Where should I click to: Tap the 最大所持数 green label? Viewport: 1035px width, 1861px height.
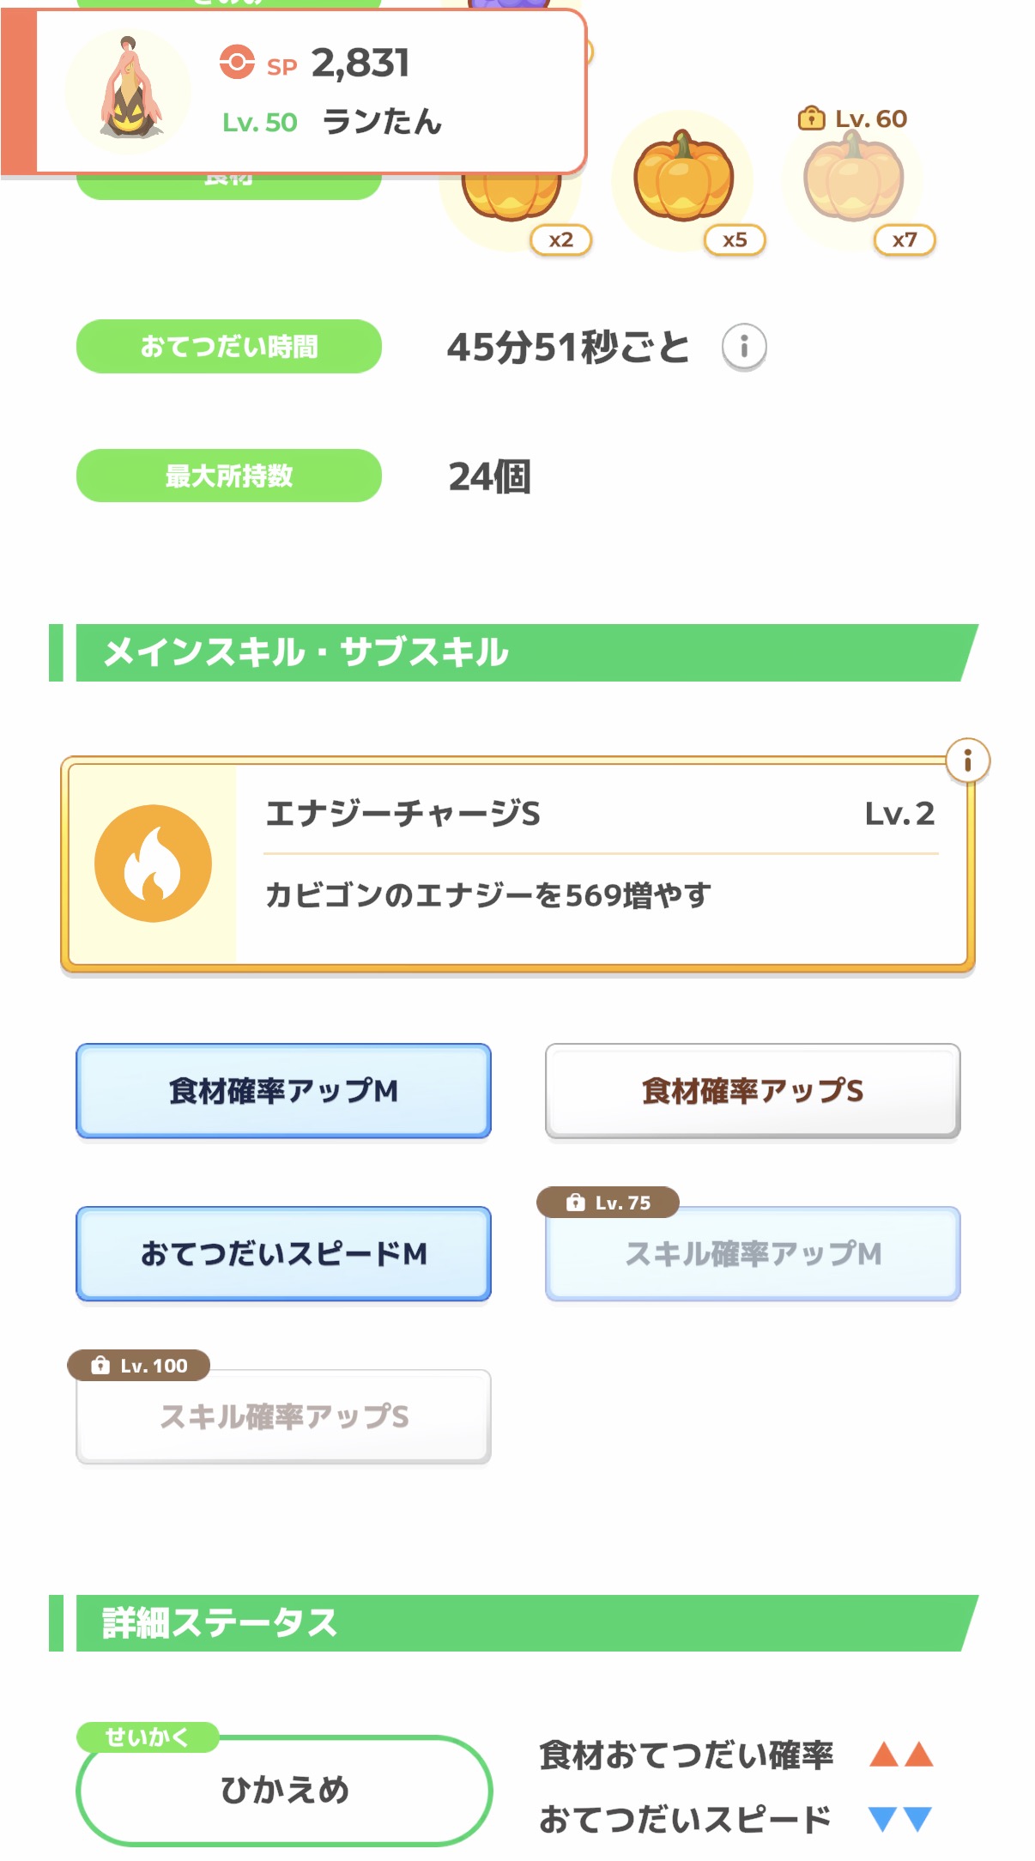point(229,476)
